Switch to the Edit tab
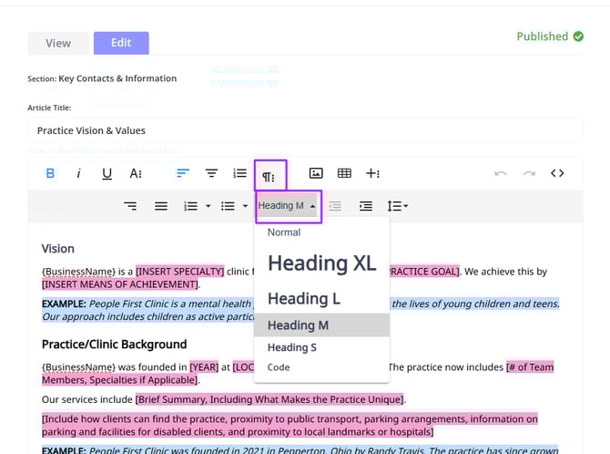The width and height of the screenshot is (610, 454). (121, 43)
